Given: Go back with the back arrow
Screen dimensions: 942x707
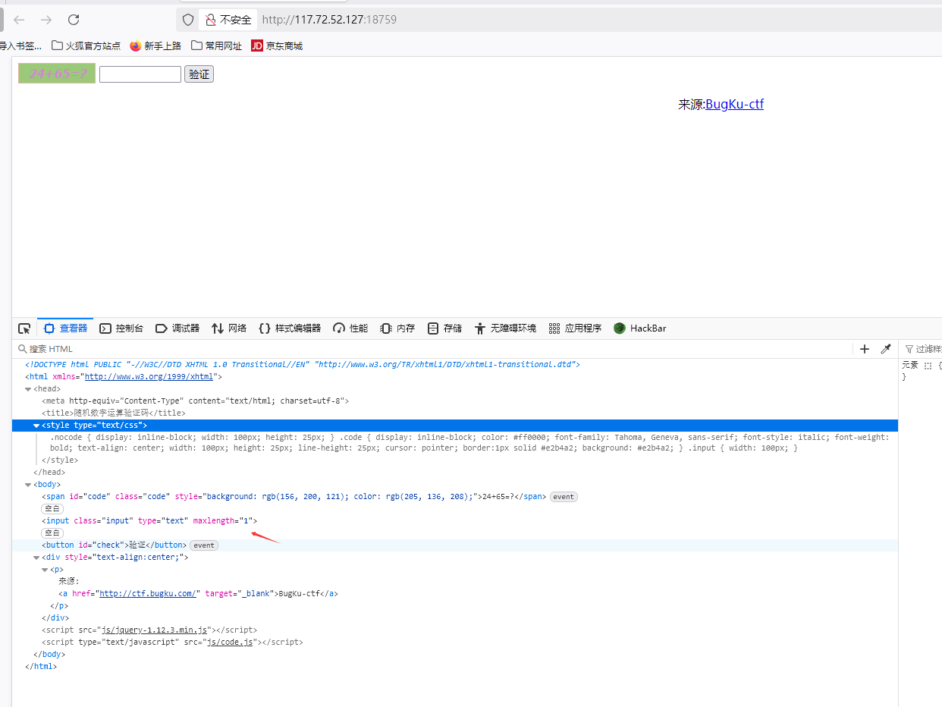Looking at the screenshot, I should [x=19, y=20].
